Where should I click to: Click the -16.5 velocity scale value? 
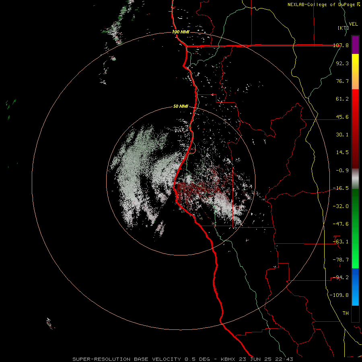click(x=341, y=188)
